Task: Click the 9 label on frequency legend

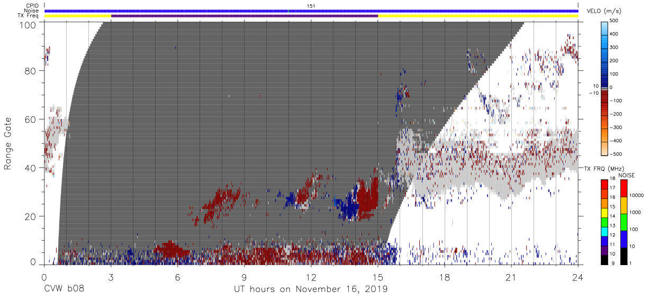Action: [x=614, y=265]
